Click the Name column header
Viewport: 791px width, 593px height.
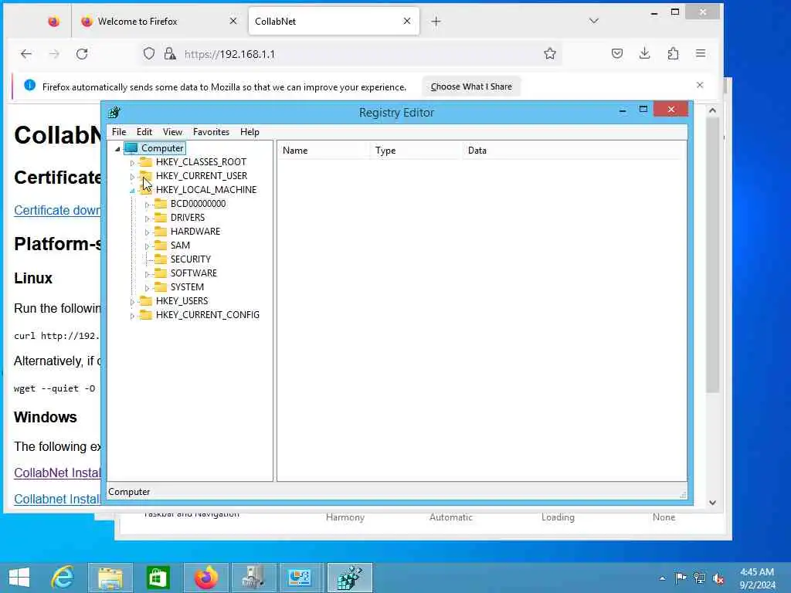[x=323, y=151]
